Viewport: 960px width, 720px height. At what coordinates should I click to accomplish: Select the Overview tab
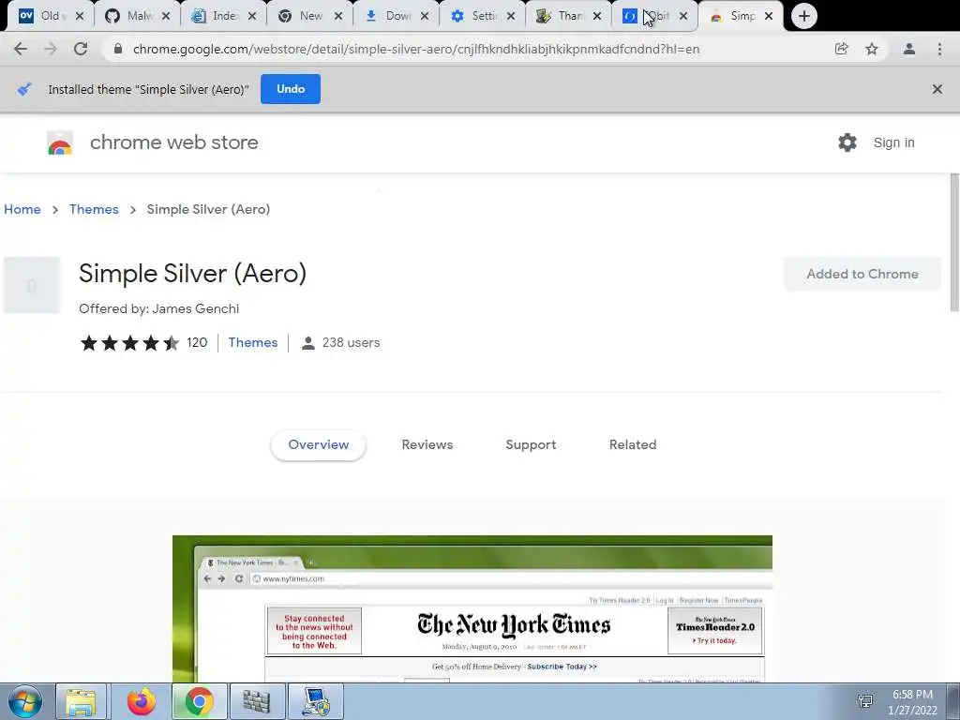coord(319,445)
